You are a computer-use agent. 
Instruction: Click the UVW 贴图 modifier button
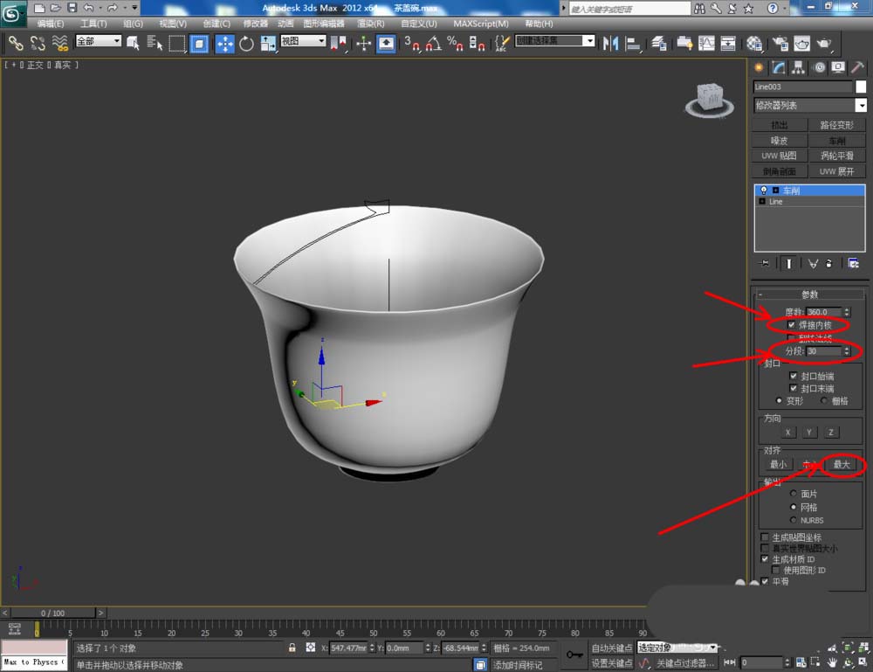coord(779,156)
